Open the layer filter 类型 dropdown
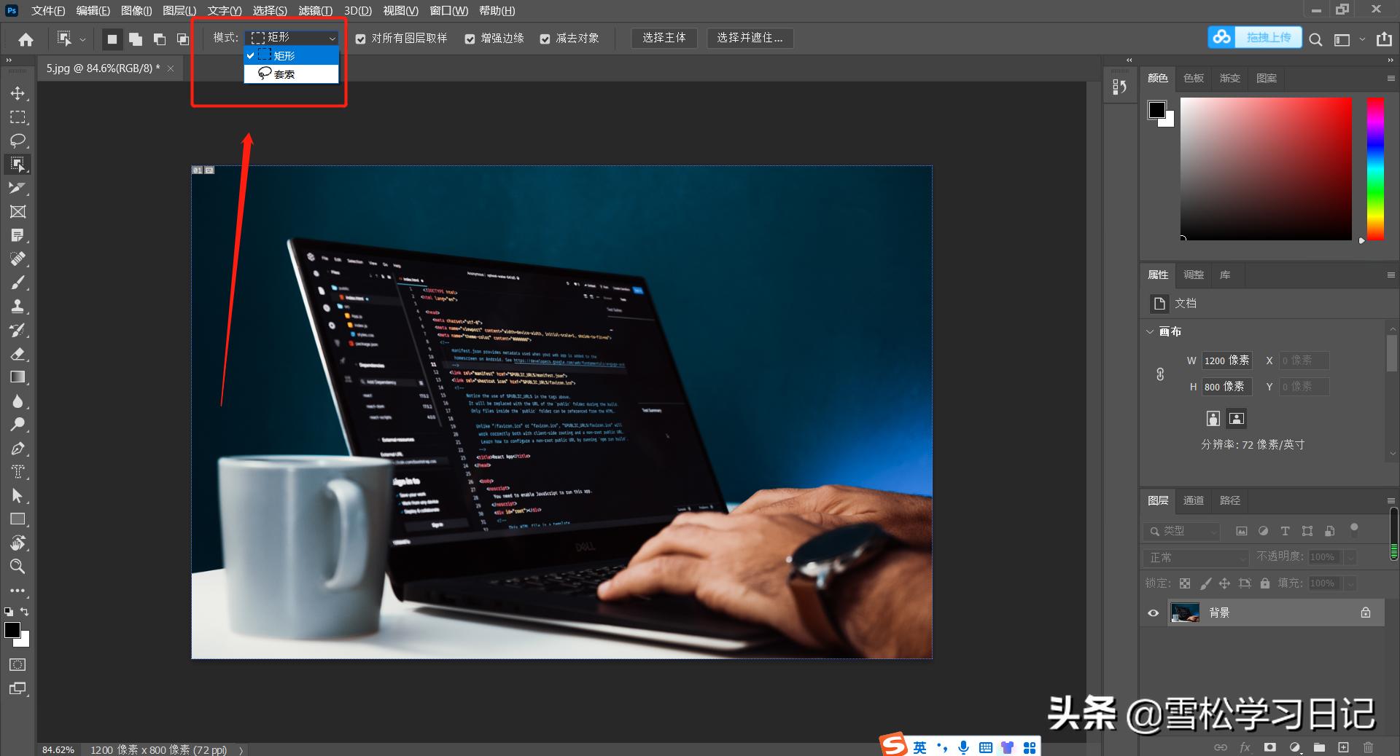Image resolution: width=1400 pixels, height=756 pixels. tap(1181, 531)
